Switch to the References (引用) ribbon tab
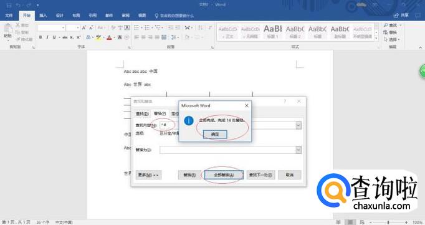Viewport: 425px width, 225px height. pos(92,16)
